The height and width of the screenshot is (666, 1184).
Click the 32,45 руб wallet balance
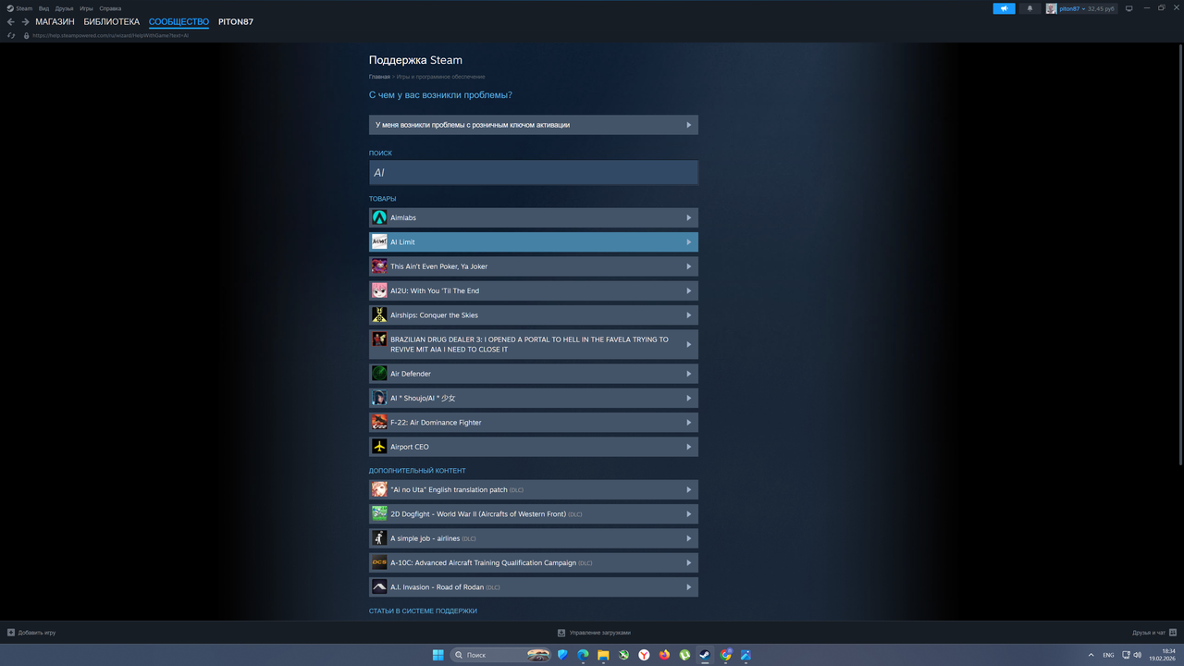1101,8
